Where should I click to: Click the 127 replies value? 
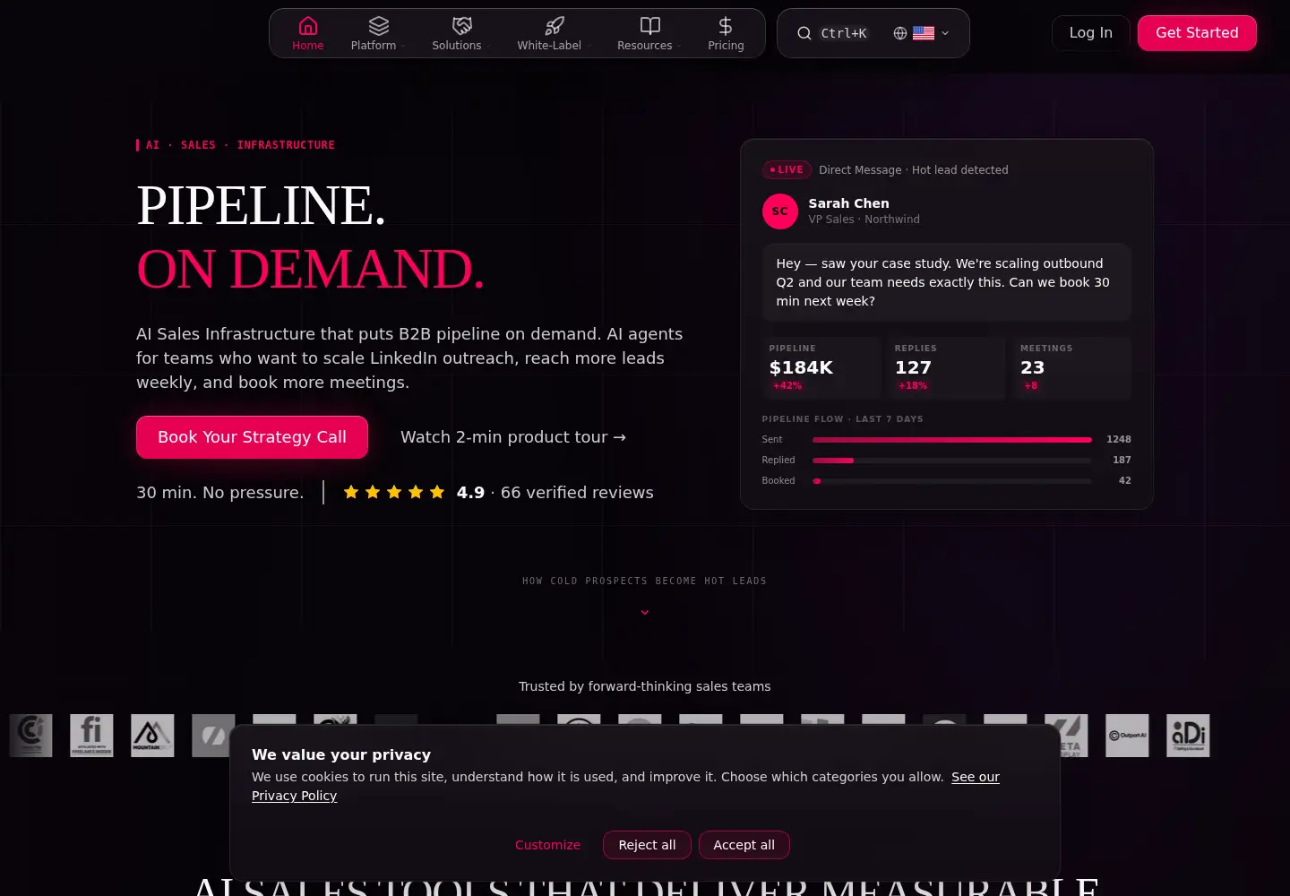[x=913, y=367]
